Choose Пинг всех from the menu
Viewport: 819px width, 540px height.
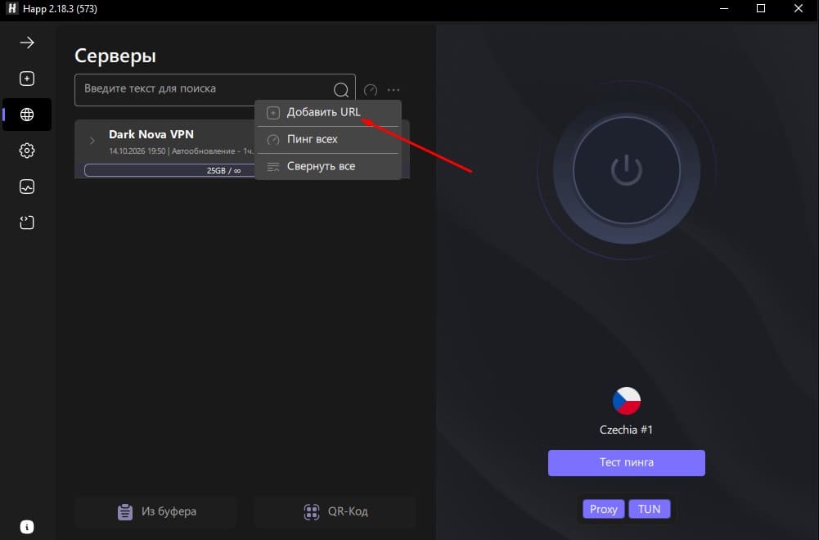click(328, 139)
